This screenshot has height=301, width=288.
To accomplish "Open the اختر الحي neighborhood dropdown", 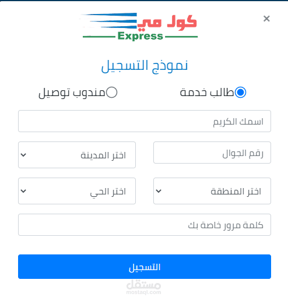I will tap(77, 191).
